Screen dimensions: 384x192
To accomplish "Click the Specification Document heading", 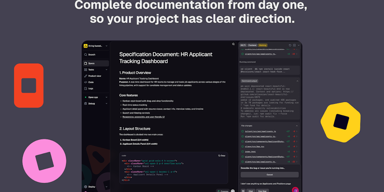I will [x=165, y=58].
